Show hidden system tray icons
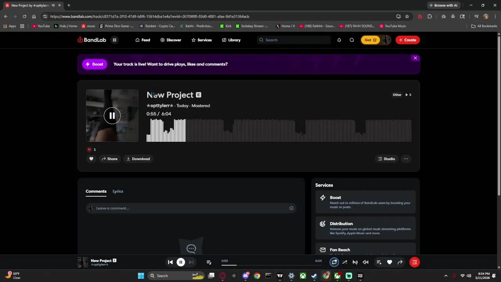This screenshot has height=282, width=501. (x=445, y=276)
